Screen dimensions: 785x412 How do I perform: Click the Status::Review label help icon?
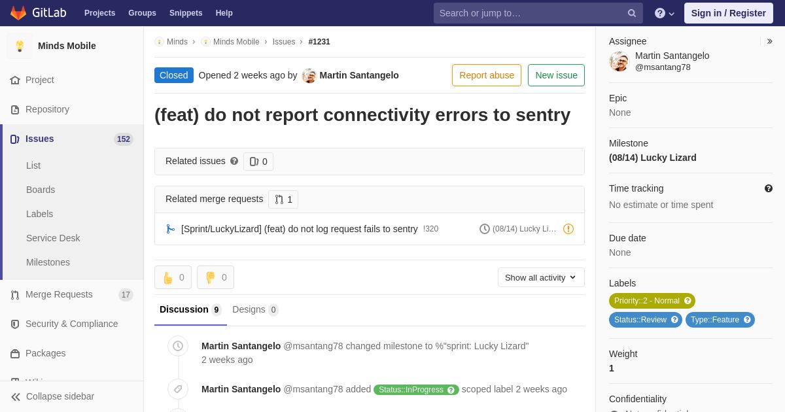click(x=674, y=320)
